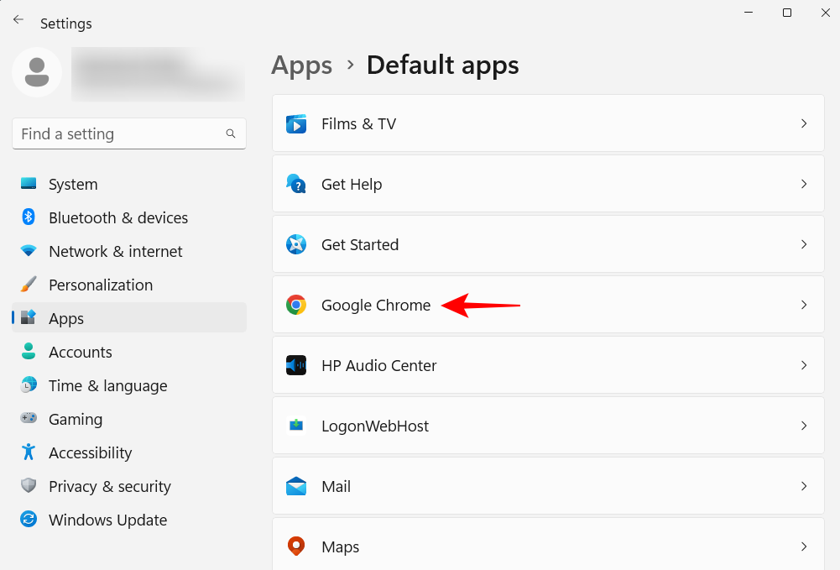The width and height of the screenshot is (840, 570).
Task: Expand the Mail entry chevron
Action: point(804,486)
